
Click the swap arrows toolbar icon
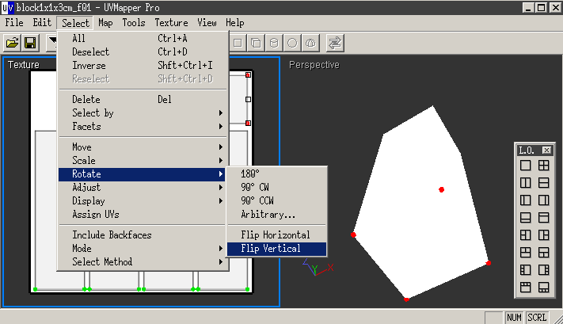335,43
